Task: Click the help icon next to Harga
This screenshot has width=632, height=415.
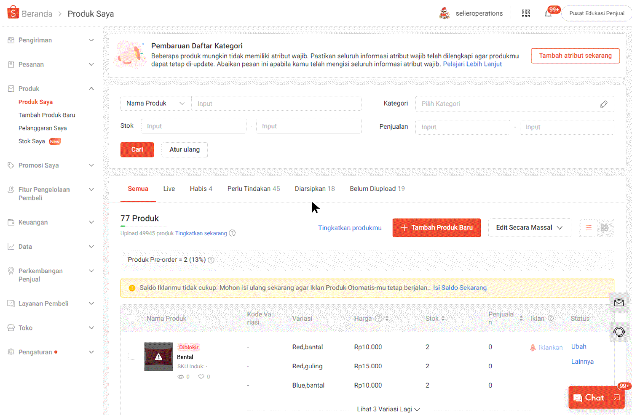Action: click(x=378, y=319)
